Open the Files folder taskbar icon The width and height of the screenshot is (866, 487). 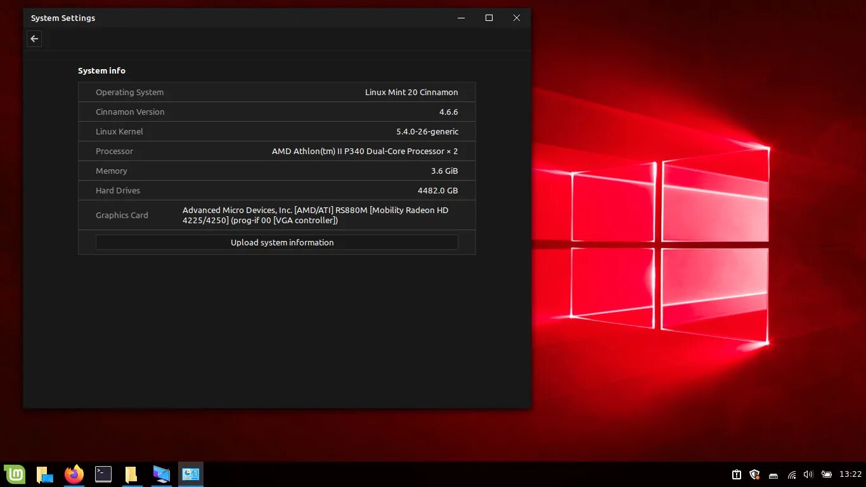[131, 474]
